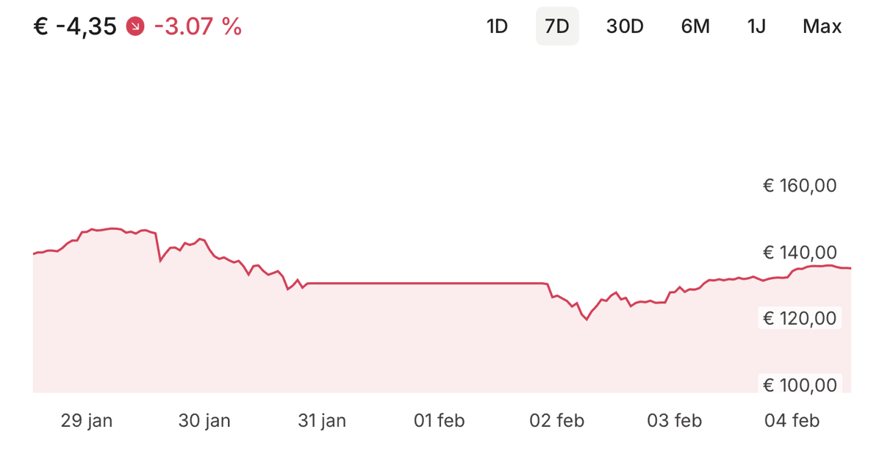
Task: Show the 1J yearly range
Action: [x=757, y=26]
